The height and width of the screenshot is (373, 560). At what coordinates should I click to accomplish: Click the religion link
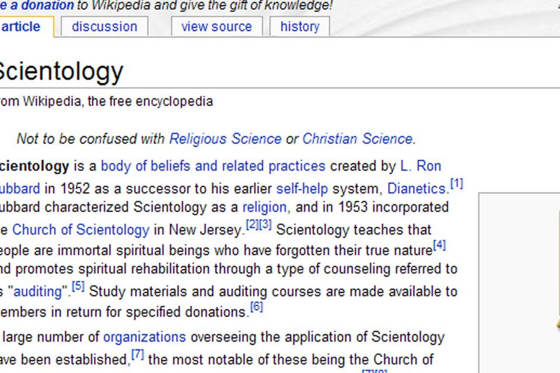264,207
